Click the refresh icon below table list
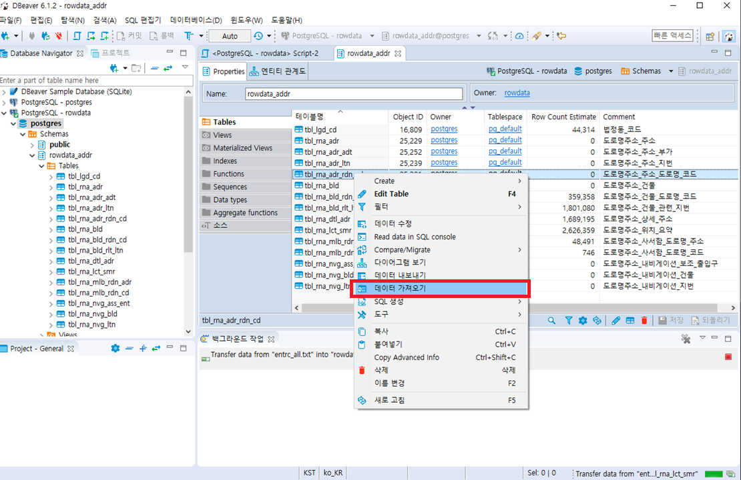 597,321
